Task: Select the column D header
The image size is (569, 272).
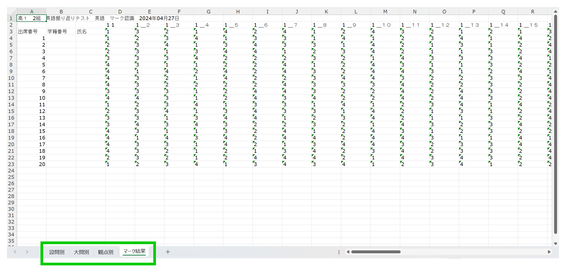Action: click(x=120, y=12)
